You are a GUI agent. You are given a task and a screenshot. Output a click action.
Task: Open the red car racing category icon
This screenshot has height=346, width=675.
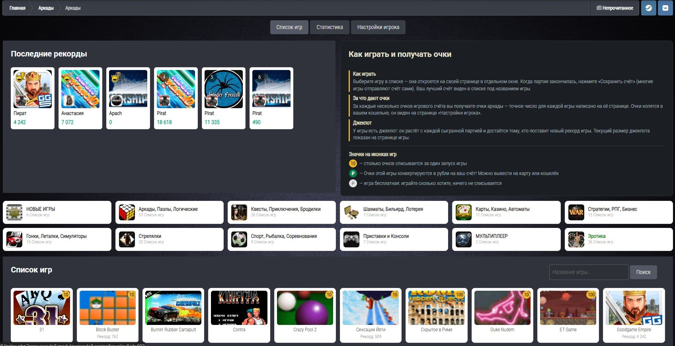[14, 239]
